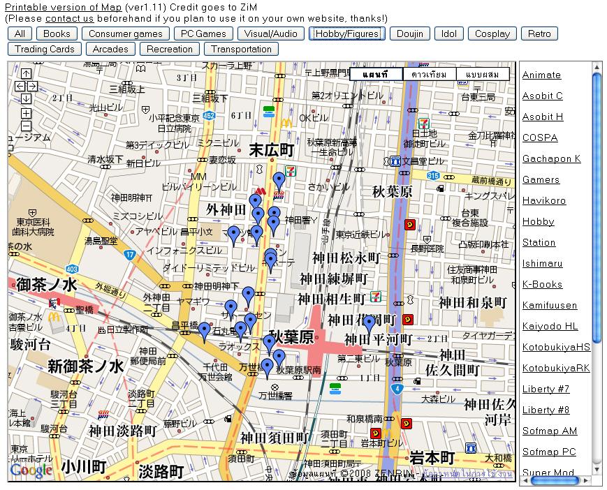Image resolution: width=607 pixels, height=490 pixels.
Task: Click the shop list scroll-up arrow
Action: coord(597,66)
